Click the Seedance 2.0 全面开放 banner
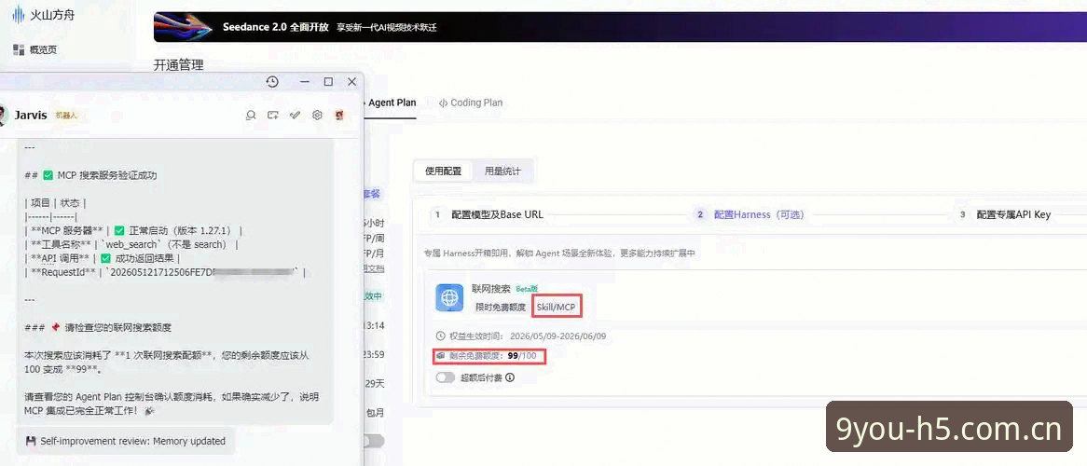 point(620,27)
